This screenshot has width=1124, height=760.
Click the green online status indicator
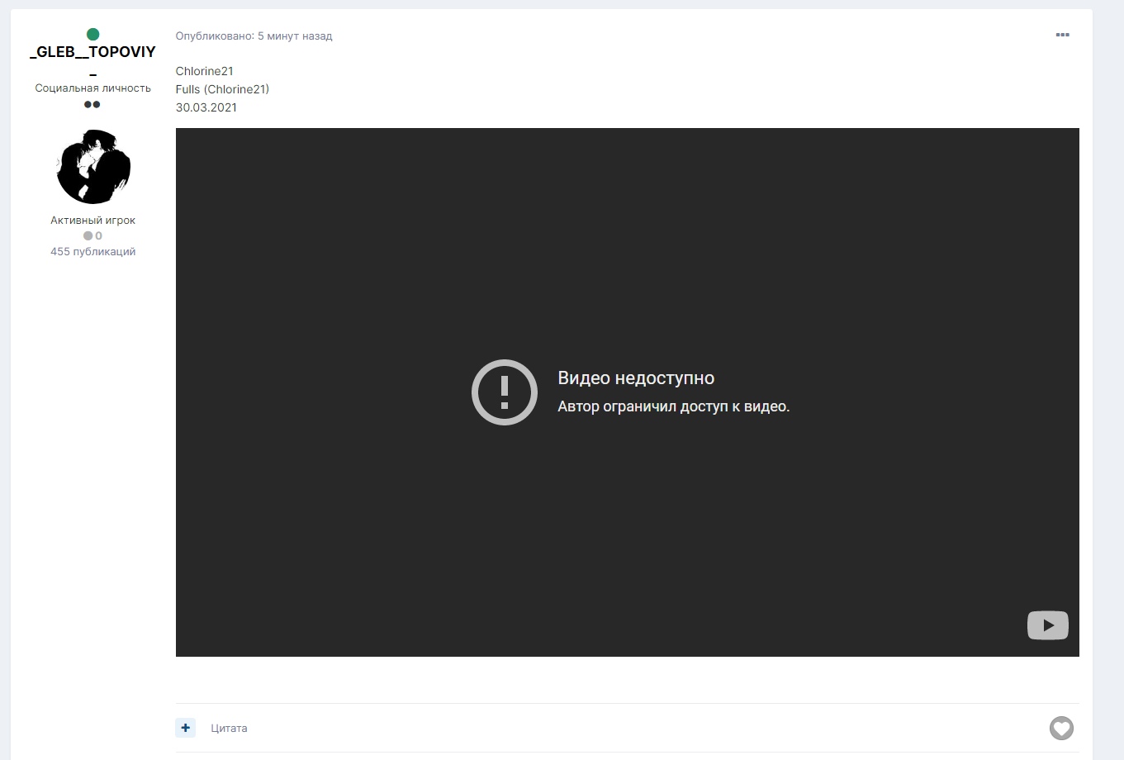(x=92, y=34)
